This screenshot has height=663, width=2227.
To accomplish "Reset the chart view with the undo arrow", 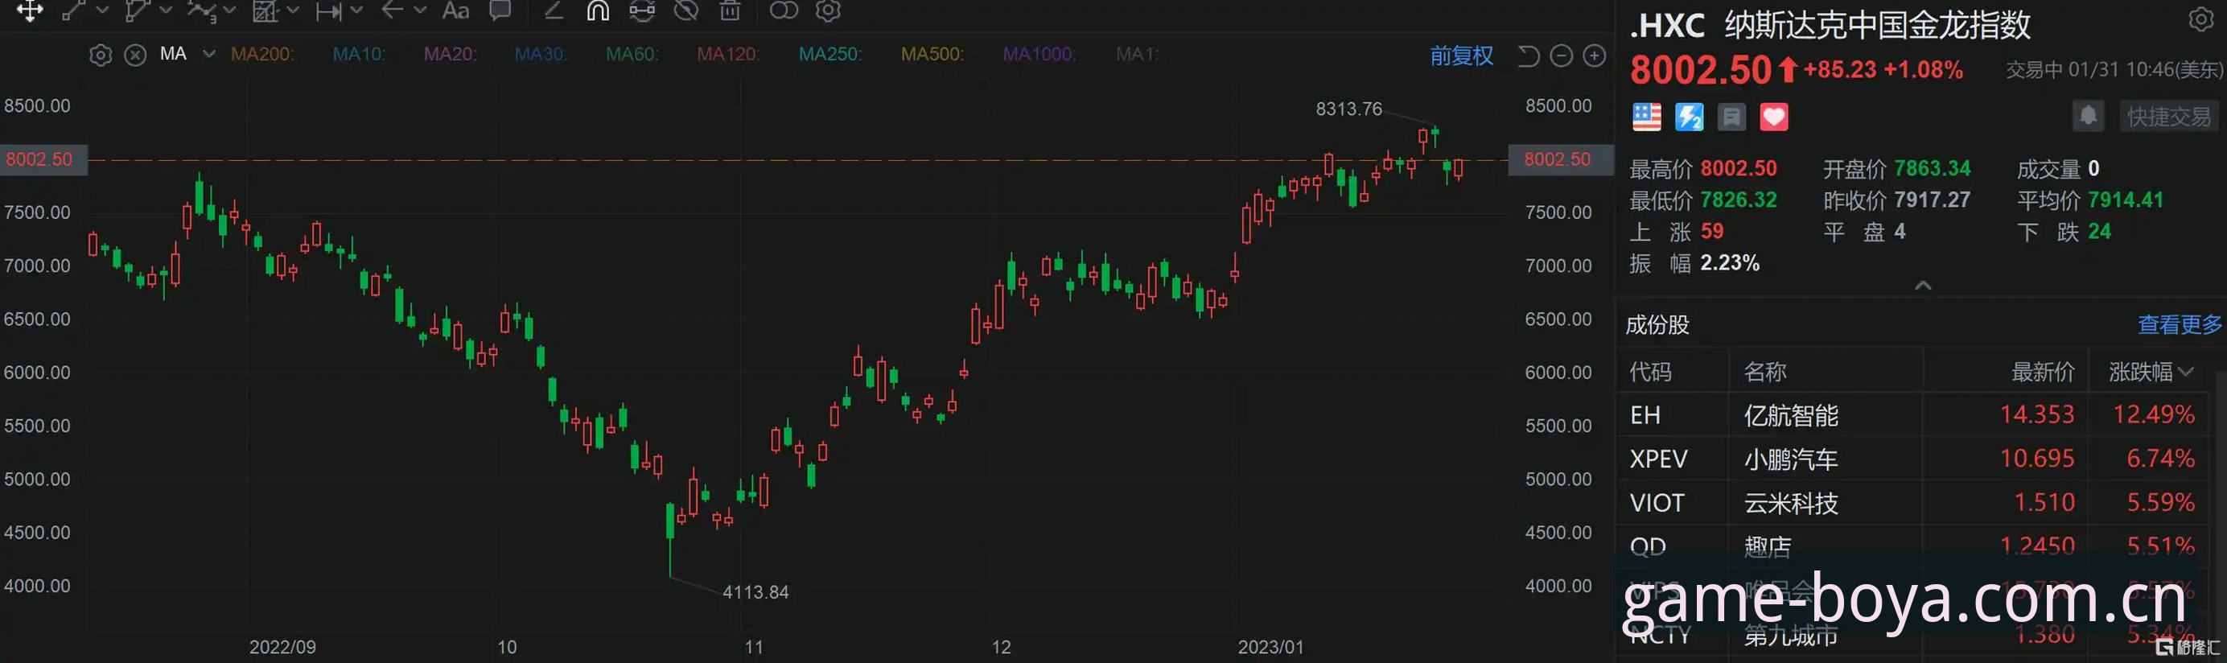I will 1529,56.
